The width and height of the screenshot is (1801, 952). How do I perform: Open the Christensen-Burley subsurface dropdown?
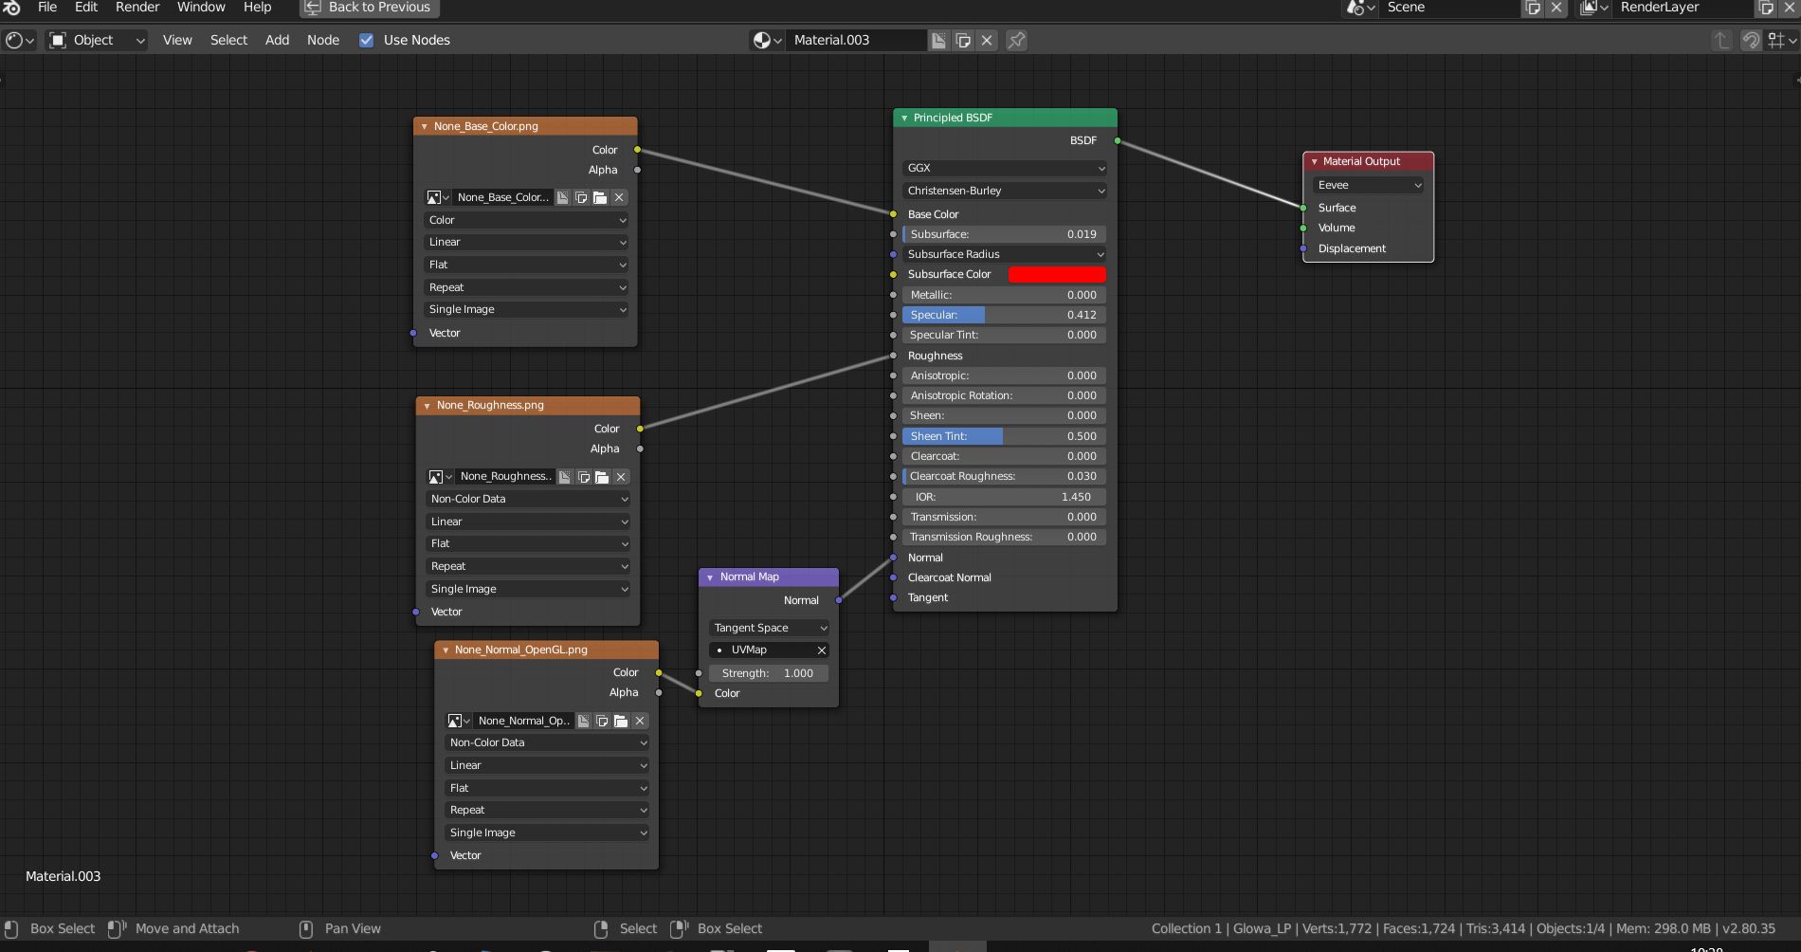[x=1005, y=191]
